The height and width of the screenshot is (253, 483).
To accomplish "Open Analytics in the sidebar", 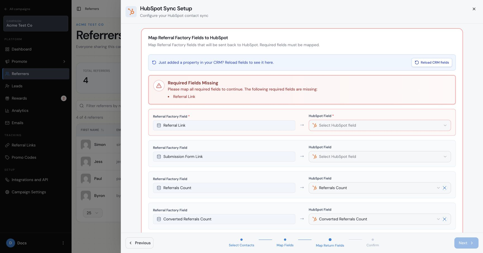I will coord(36,110).
